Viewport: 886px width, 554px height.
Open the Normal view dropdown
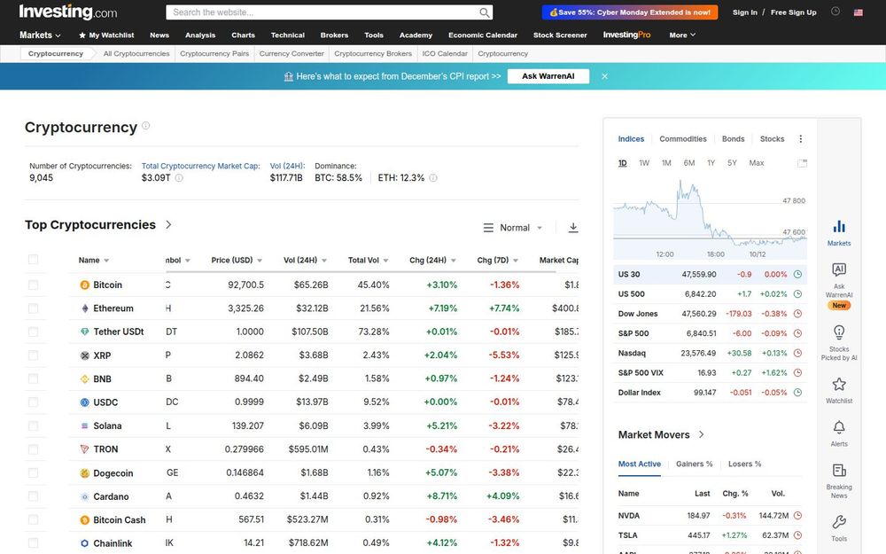(513, 228)
